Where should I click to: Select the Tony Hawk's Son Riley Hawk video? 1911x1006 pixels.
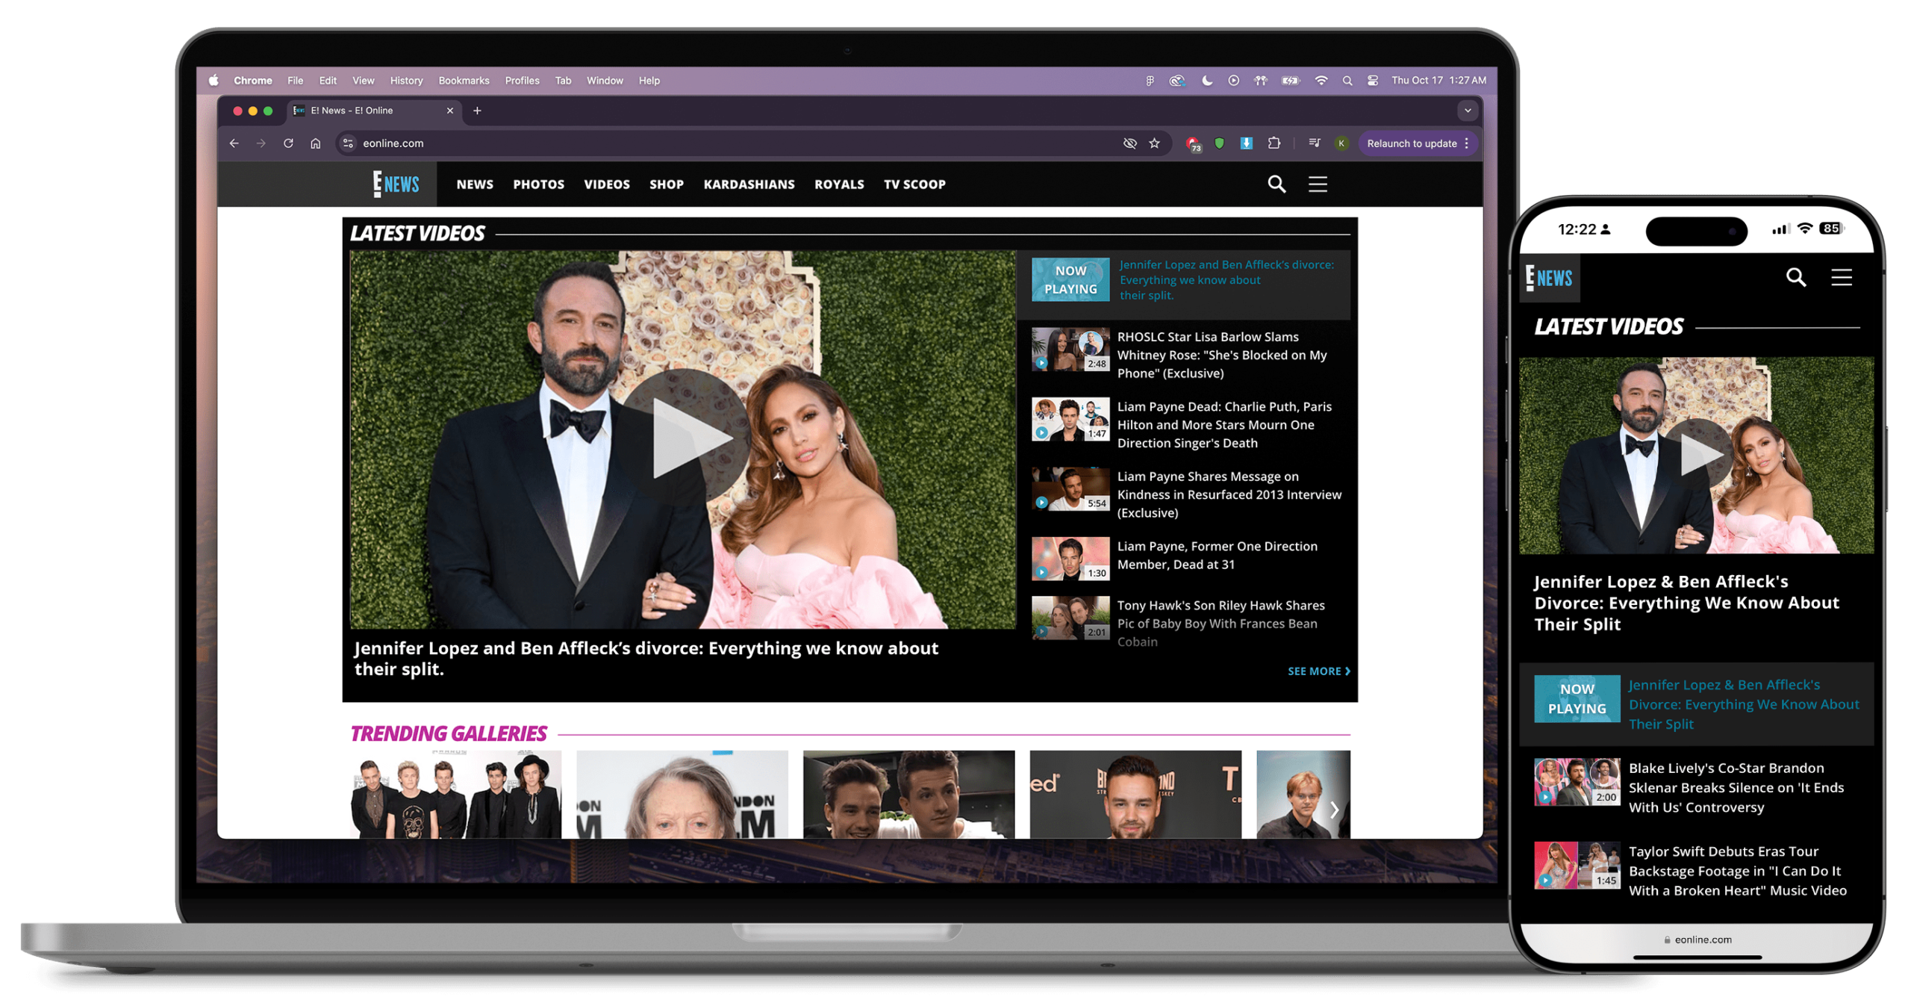pyautogui.click(x=1190, y=622)
